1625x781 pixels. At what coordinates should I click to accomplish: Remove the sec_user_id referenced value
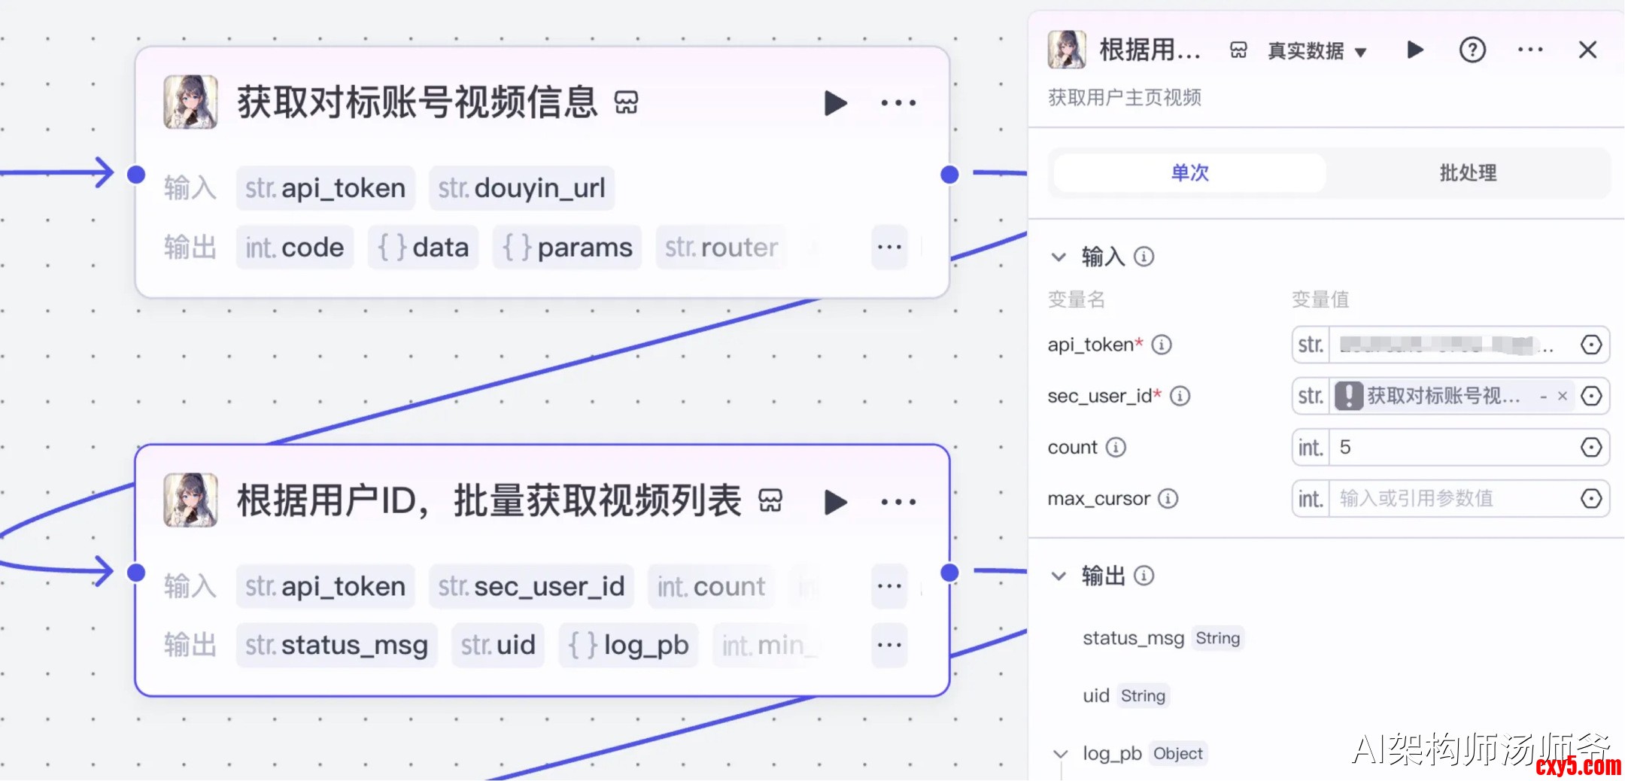click(x=1563, y=397)
